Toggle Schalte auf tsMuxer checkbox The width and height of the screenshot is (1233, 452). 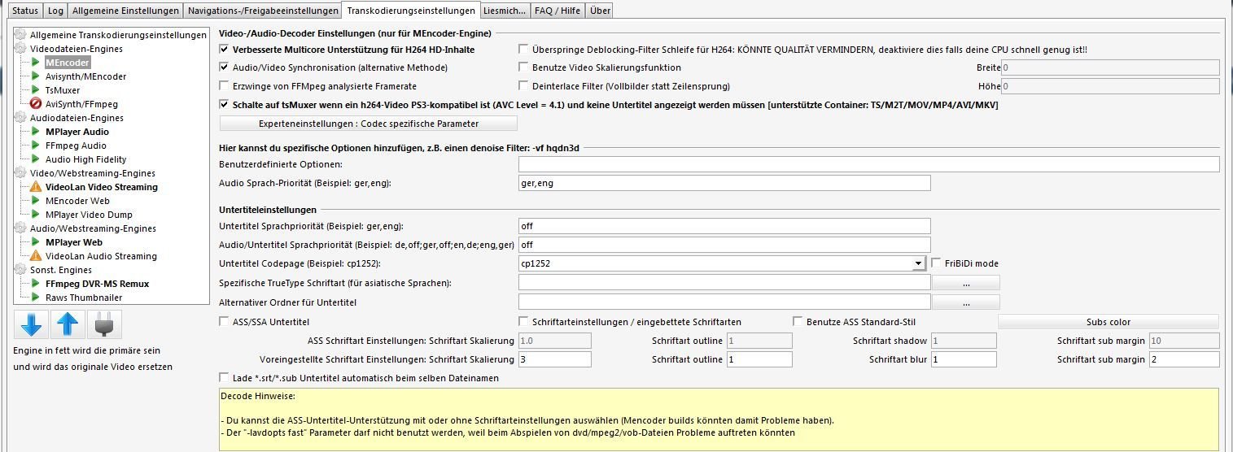click(x=225, y=105)
